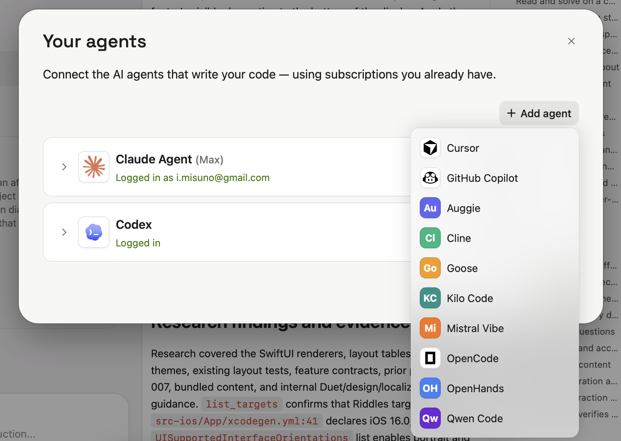Pick Kilo Code from the menu
621x441 pixels.
[494, 298]
